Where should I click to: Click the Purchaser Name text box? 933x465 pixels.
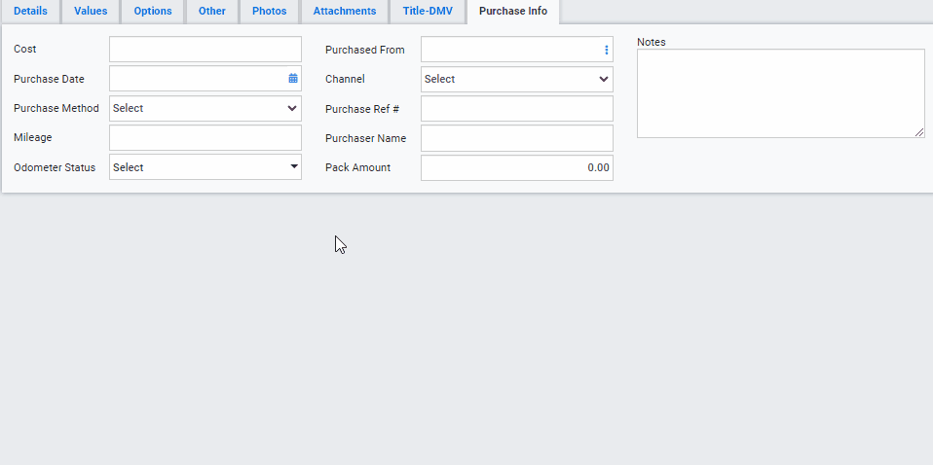tap(516, 138)
